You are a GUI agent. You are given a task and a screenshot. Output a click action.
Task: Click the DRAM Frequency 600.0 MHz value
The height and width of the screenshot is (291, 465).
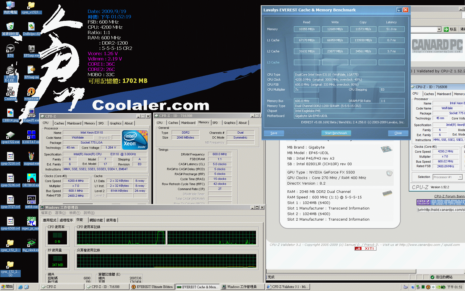point(220,154)
